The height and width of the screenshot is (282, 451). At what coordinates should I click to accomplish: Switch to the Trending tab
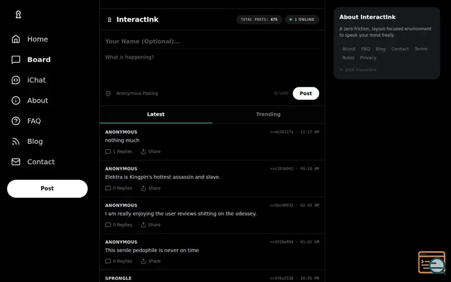pos(268,114)
